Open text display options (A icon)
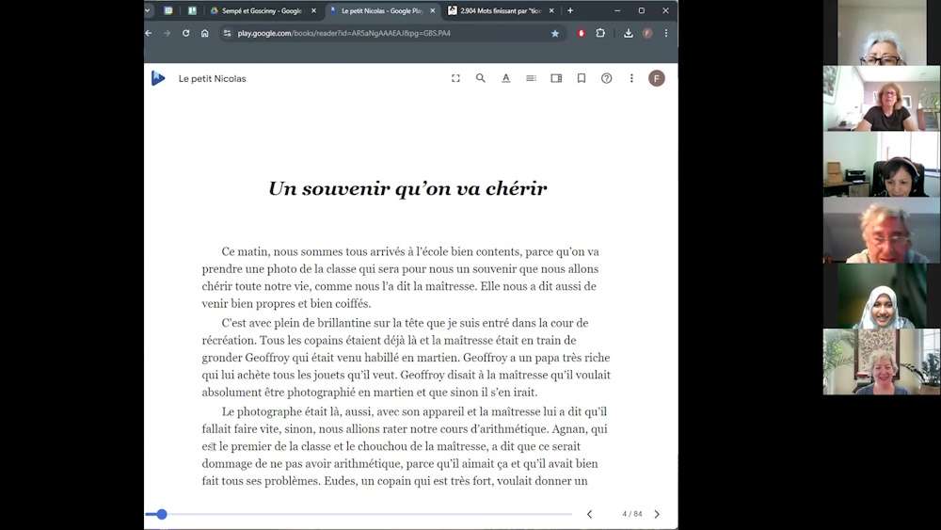The height and width of the screenshot is (530, 941). point(506,78)
